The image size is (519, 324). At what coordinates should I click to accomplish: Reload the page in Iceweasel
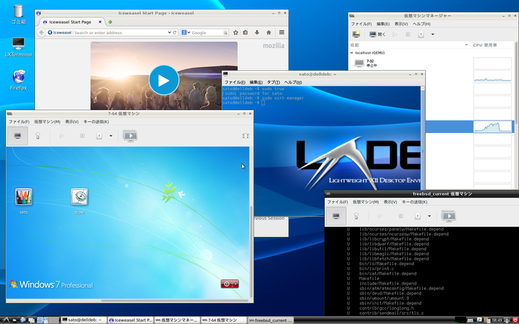[x=175, y=32]
